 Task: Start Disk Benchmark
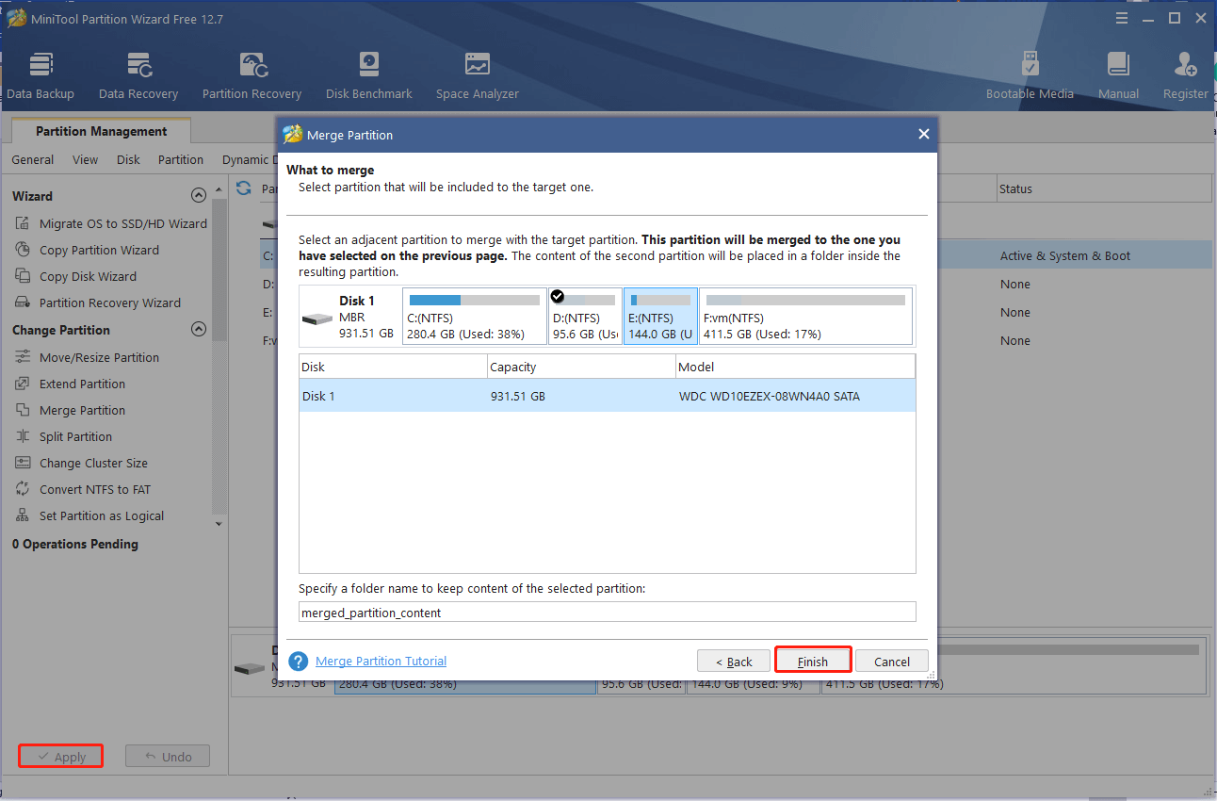pos(369,75)
